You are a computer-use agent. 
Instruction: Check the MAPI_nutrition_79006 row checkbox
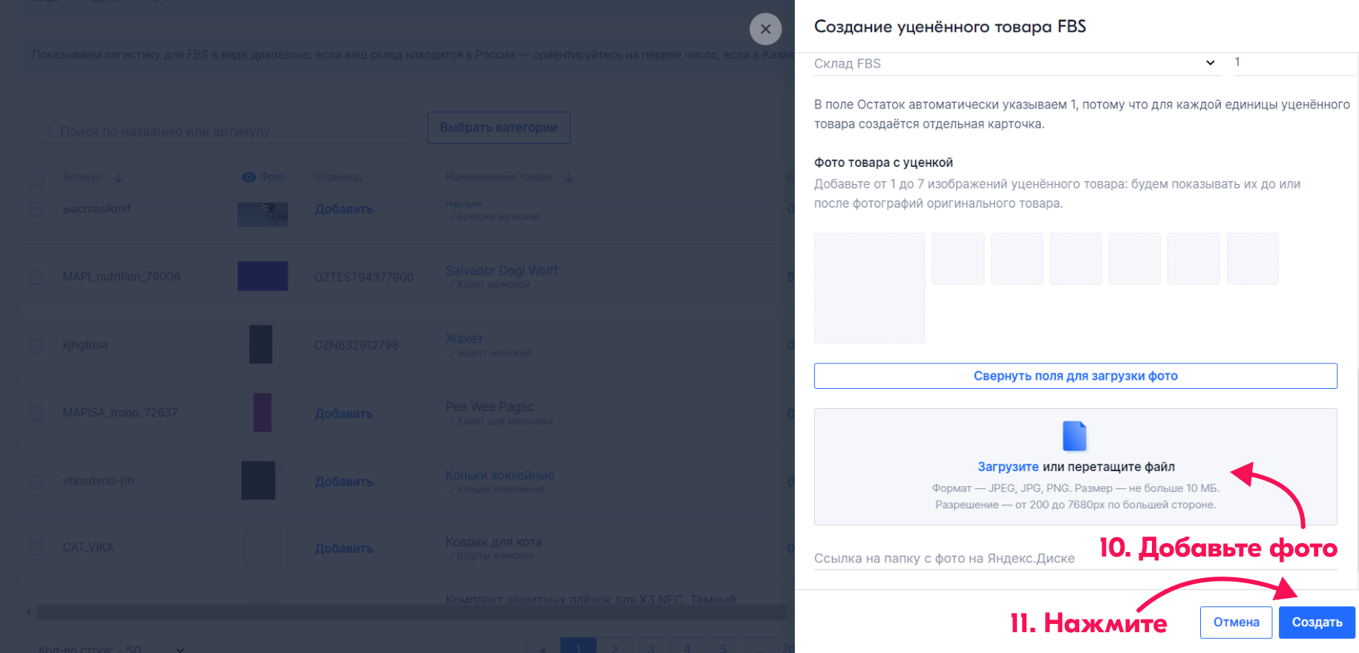point(36,277)
